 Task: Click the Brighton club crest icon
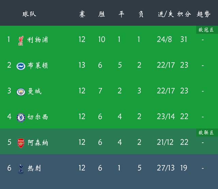(21, 65)
